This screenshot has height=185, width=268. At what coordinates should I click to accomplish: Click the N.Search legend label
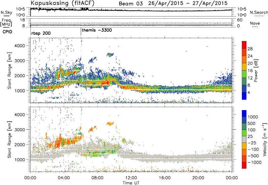(x=259, y=12)
